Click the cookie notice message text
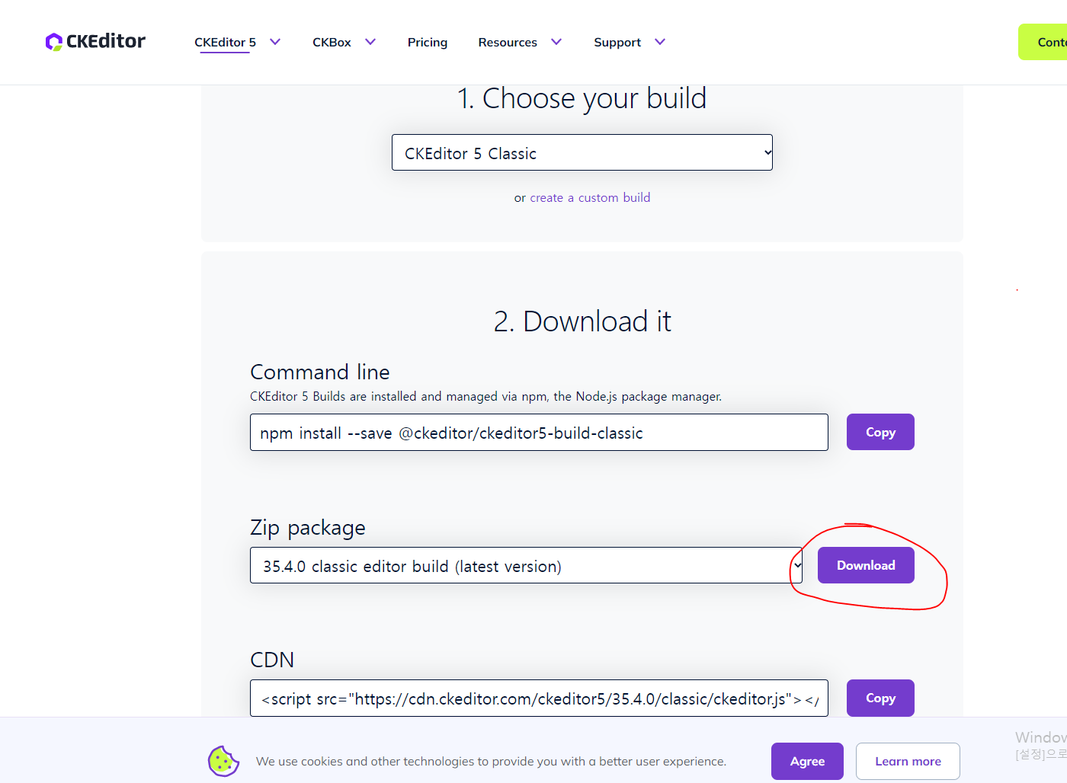Viewport: 1067px width, 783px height. tap(491, 761)
